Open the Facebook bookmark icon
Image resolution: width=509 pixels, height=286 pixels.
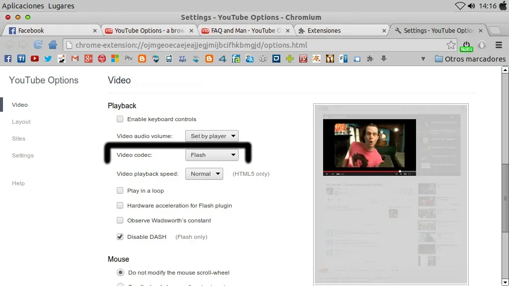(8, 59)
